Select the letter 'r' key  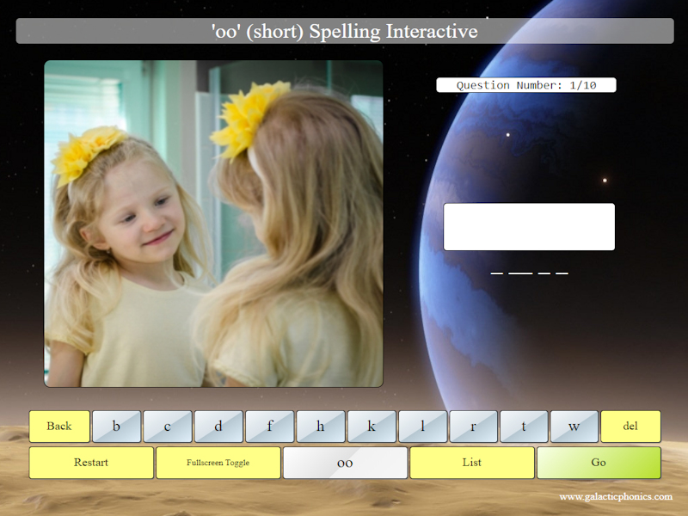473,426
